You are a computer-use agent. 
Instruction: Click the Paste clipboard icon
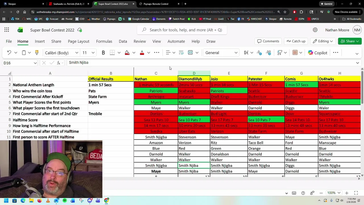point(24,53)
